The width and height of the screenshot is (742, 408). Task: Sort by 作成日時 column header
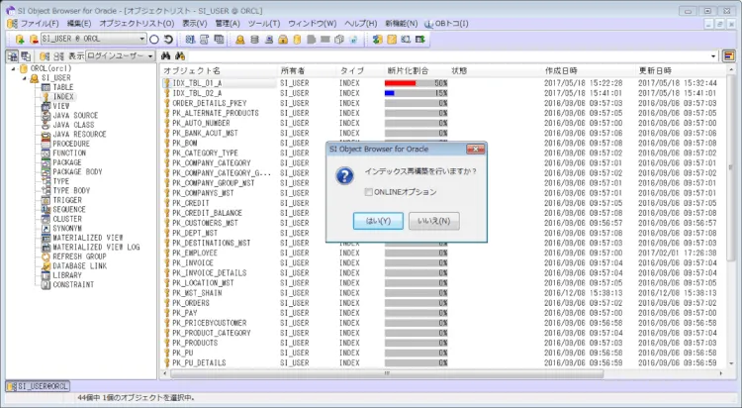590,70
